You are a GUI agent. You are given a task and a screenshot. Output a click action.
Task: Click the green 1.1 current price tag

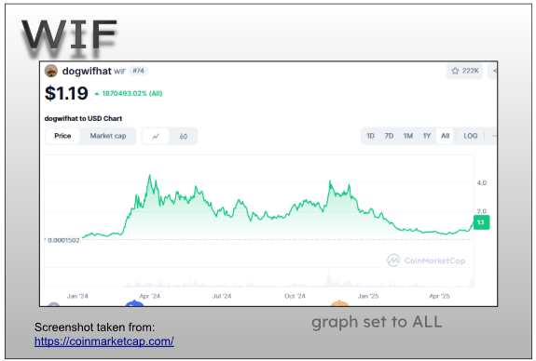[x=481, y=222]
